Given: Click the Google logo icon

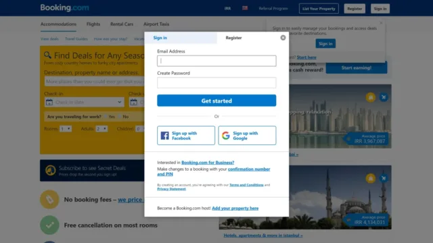Looking at the screenshot, I should (x=225, y=136).
